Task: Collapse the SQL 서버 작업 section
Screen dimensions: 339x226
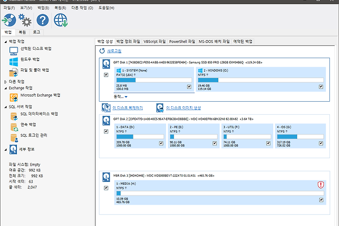Action: click(6, 106)
